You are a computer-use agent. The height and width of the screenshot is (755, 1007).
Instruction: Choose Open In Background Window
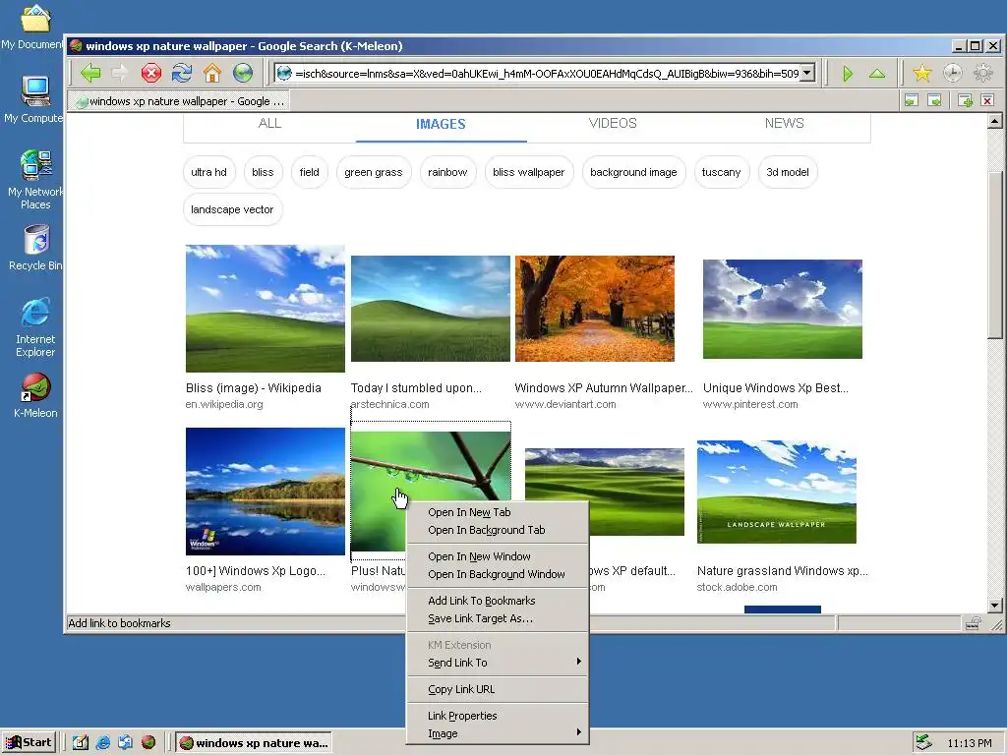pos(499,574)
